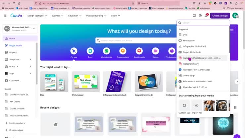Open Plans and pricing dropdown
Image resolution: width=245 pixels, height=138 pixels.
pyautogui.click(x=96, y=16)
